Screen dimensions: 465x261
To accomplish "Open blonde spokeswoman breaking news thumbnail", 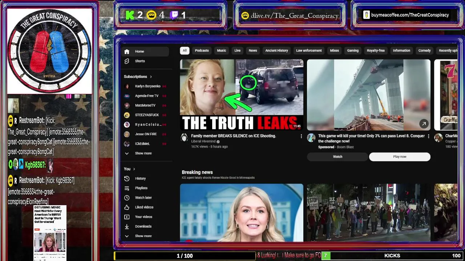I will [x=242, y=213].
